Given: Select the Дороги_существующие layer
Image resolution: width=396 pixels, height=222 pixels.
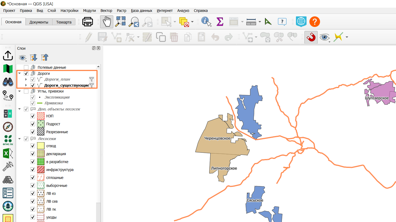Looking at the screenshot, I should pos(67,85).
